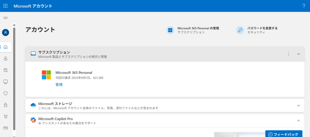310x137 pixels.
Task: Open help via the question mark icon
Action: coord(304,6)
